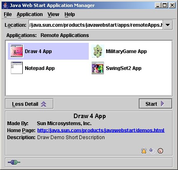Screen dimensions: 178x170
Task: Click the Sun Microsystems, Inc. text
Action: pyautogui.click(x=64, y=123)
